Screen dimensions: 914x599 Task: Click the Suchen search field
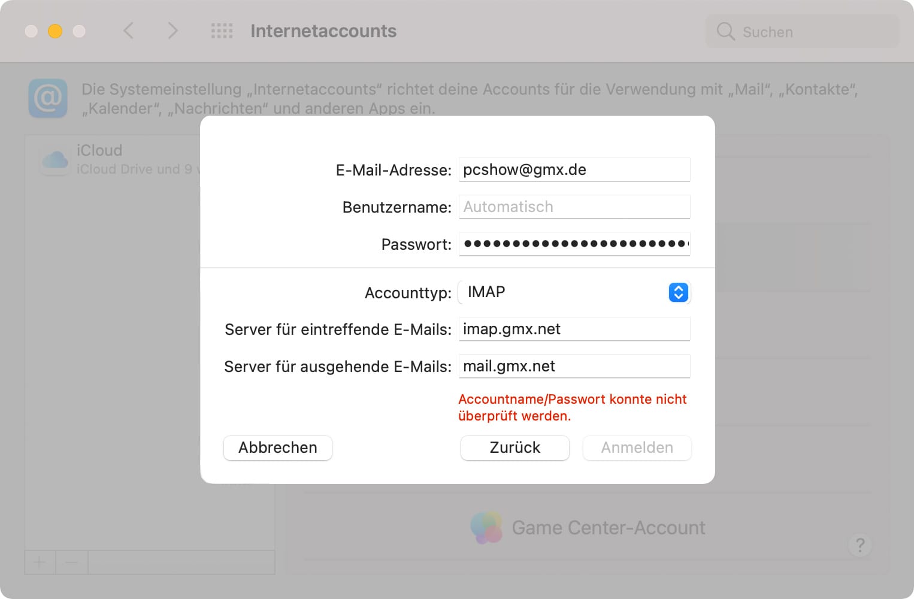click(803, 32)
